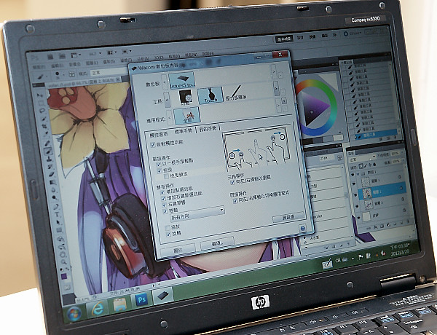Screen dimensions: 437x335
Task: Open the 圖層(L) menu
Action: tap(92, 63)
